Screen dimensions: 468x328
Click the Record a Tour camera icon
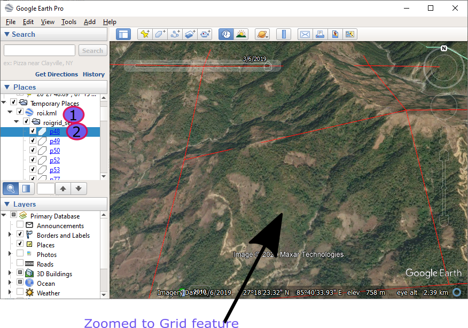[x=206, y=34]
